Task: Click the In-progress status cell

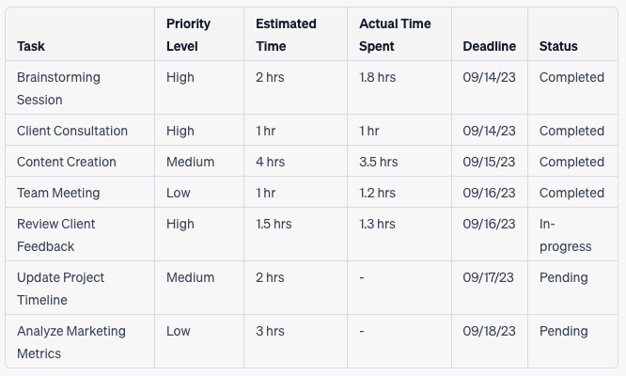Action: pos(572,234)
